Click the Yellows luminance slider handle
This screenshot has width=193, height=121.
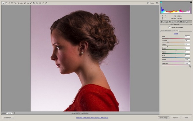pyautogui.click(x=168, y=46)
